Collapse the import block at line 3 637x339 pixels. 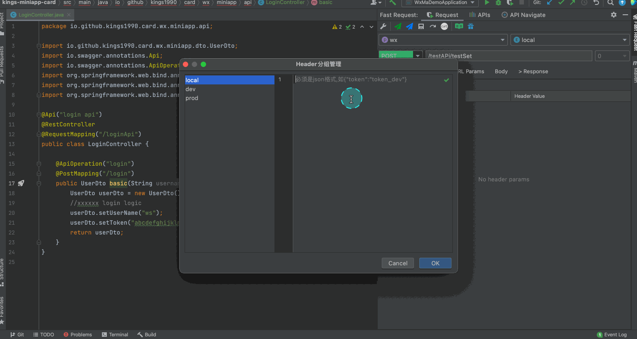[39, 46]
